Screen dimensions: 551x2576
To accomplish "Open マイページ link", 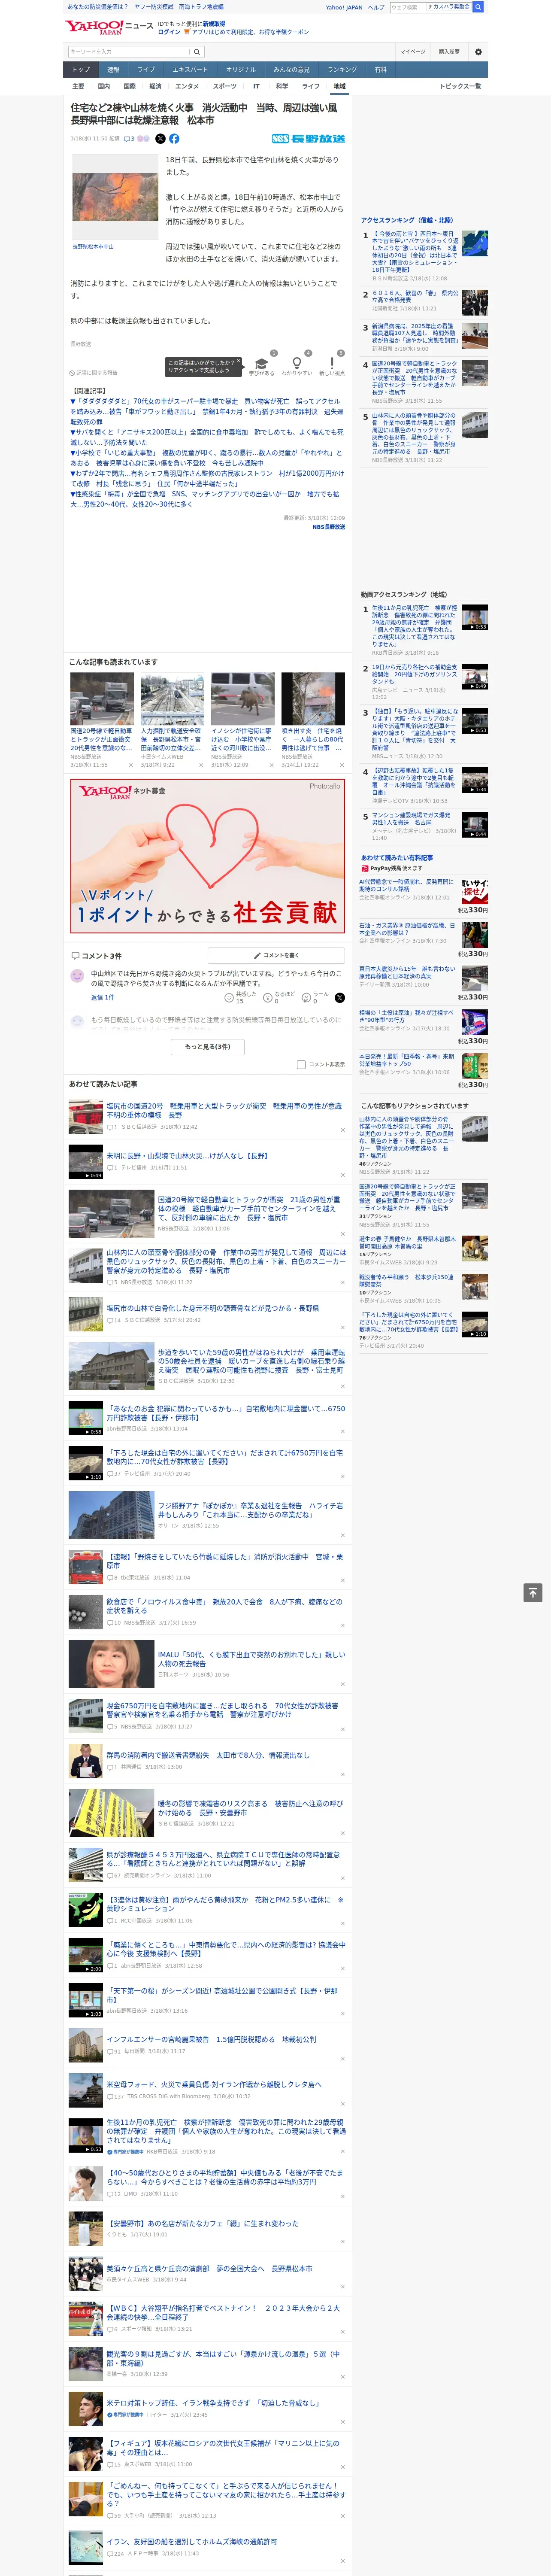I will coord(412,52).
